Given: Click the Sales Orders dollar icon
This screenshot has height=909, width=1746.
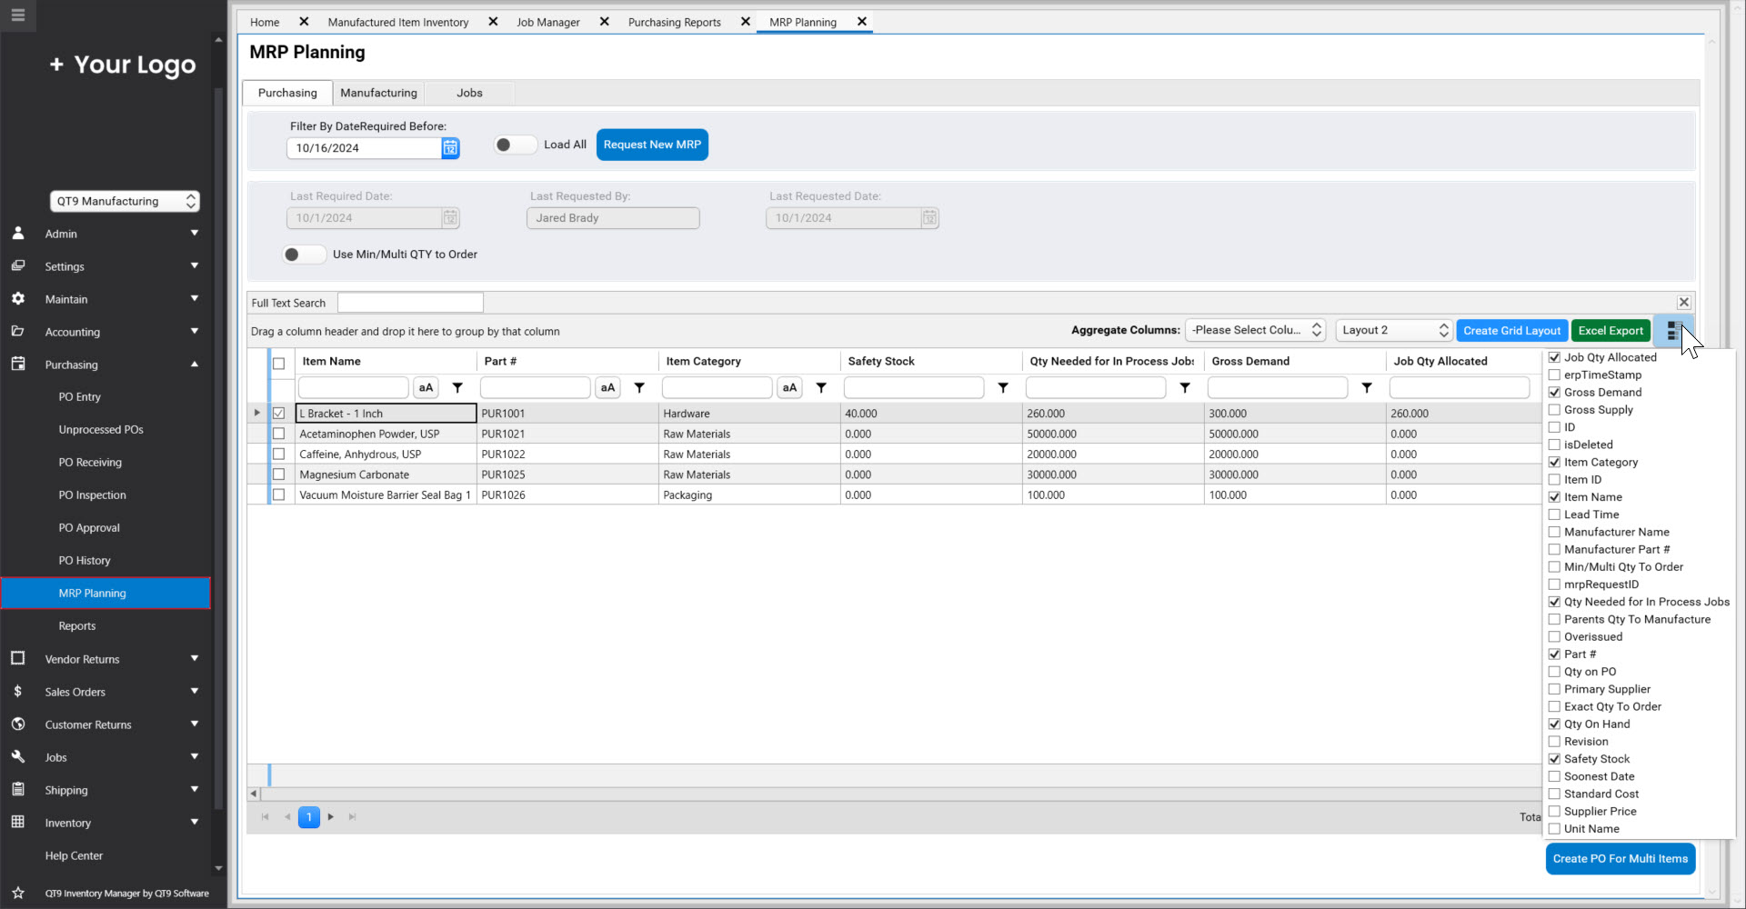Looking at the screenshot, I should coord(18,691).
